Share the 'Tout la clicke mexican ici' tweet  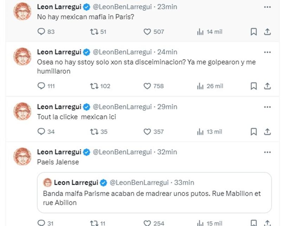tap(267, 132)
